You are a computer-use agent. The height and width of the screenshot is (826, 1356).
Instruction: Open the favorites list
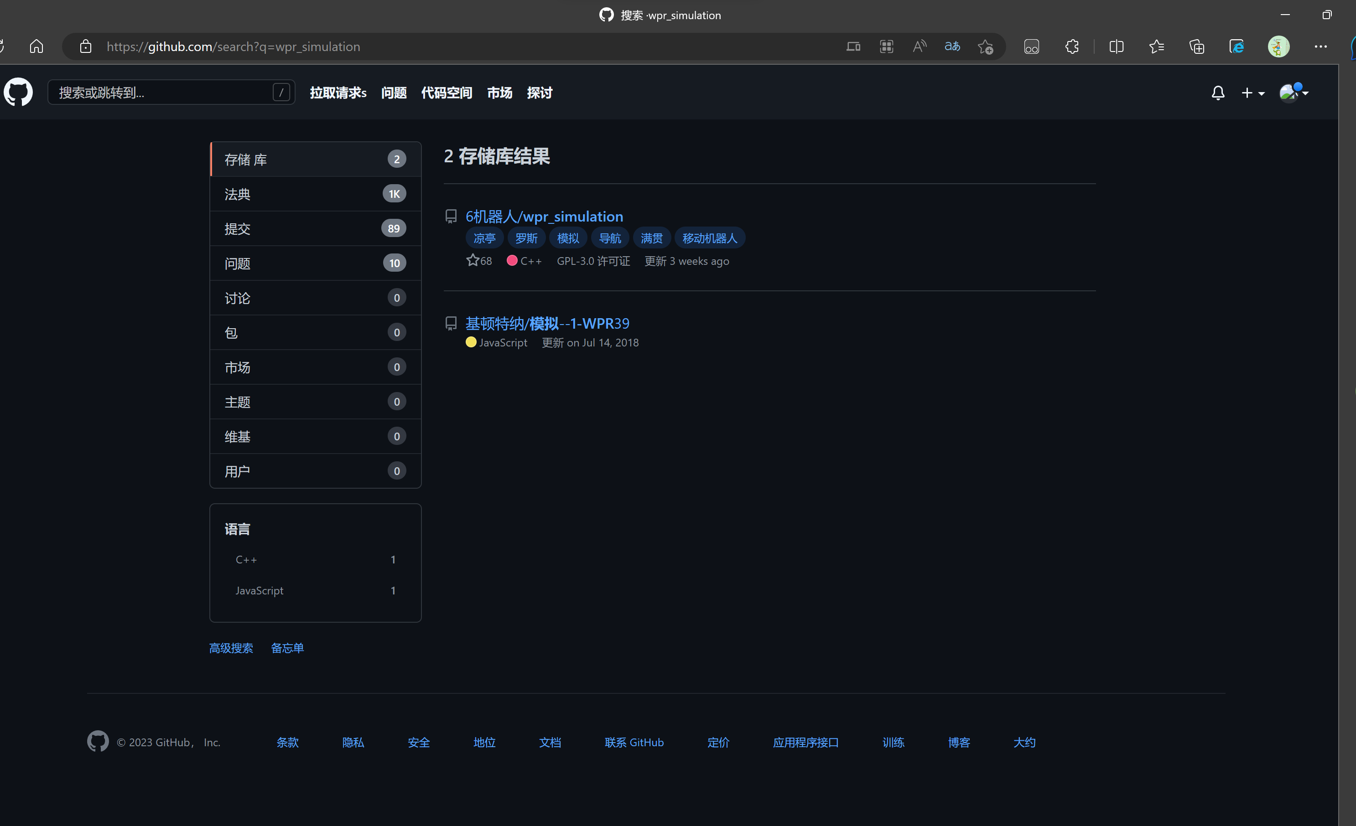coord(1156,46)
